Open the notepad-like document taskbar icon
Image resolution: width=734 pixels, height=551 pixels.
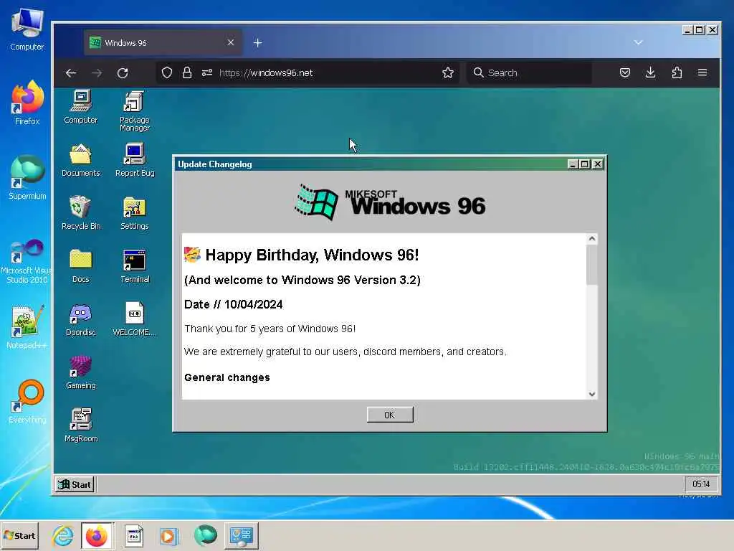point(134,535)
